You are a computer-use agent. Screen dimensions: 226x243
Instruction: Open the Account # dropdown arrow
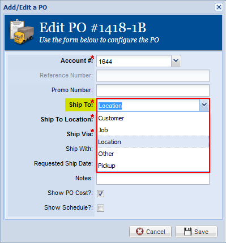(176, 61)
